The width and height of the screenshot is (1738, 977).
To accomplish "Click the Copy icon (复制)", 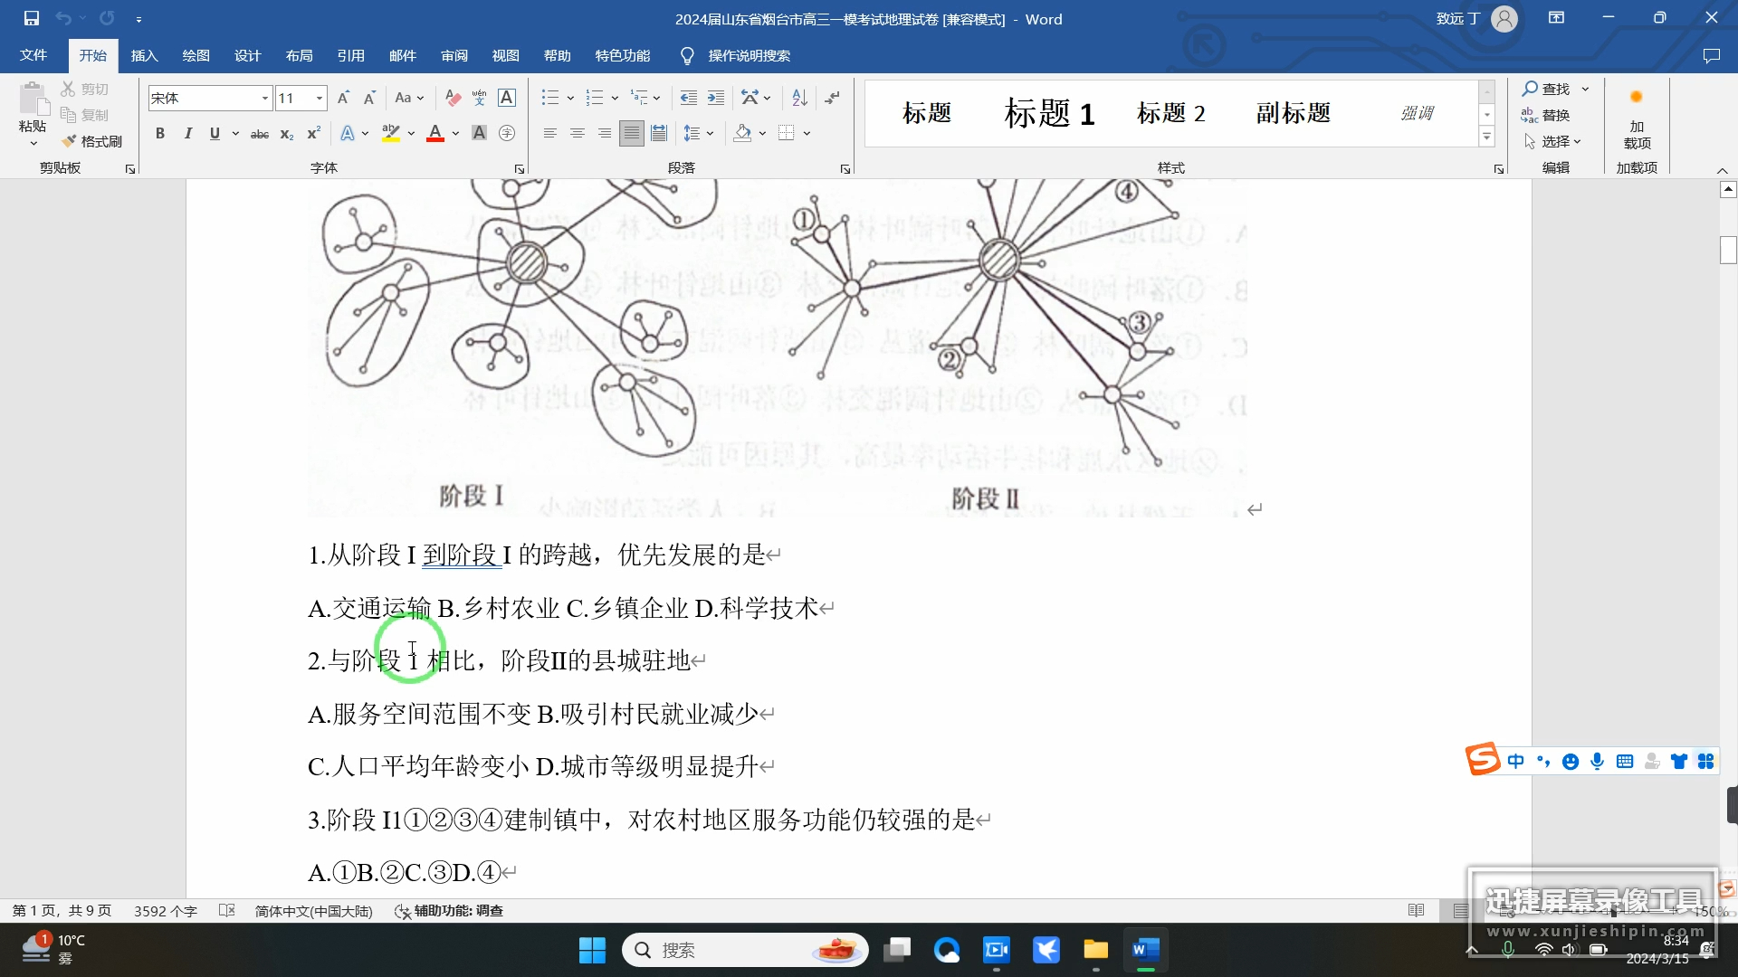I will [x=85, y=115].
